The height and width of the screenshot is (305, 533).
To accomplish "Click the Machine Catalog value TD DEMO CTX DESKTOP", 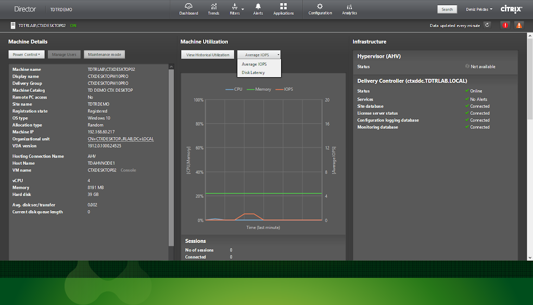I will [x=110, y=90].
